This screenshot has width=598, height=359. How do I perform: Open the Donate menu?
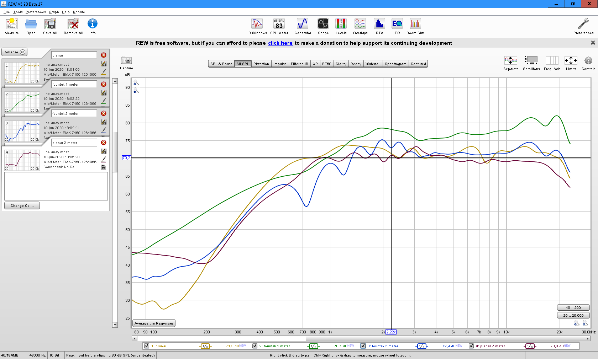pos(79,12)
